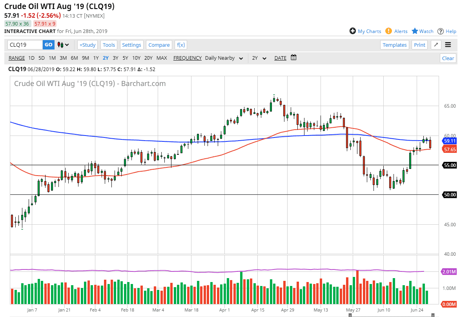Screen dimensions: 461x317
Task: Select the MAX range option
Action: [x=162, y=58]
